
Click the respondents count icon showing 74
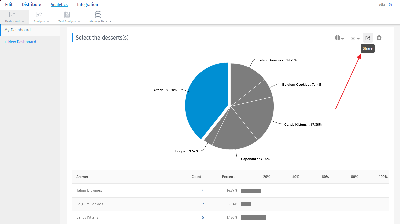point(382,5)
